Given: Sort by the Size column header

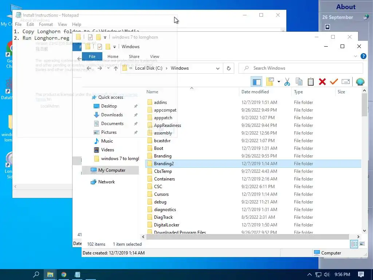Looking at the screenshot, I should coord(341,92).
